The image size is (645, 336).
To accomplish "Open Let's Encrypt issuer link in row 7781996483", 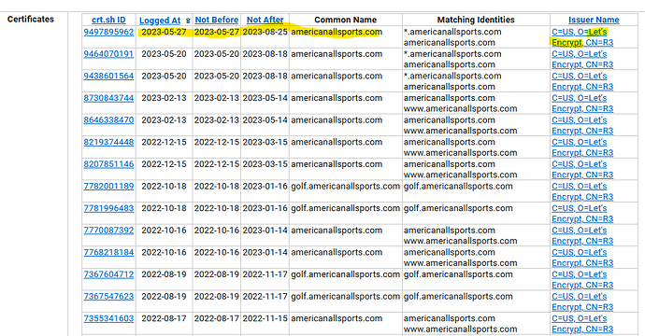I will tap(582, 214).
